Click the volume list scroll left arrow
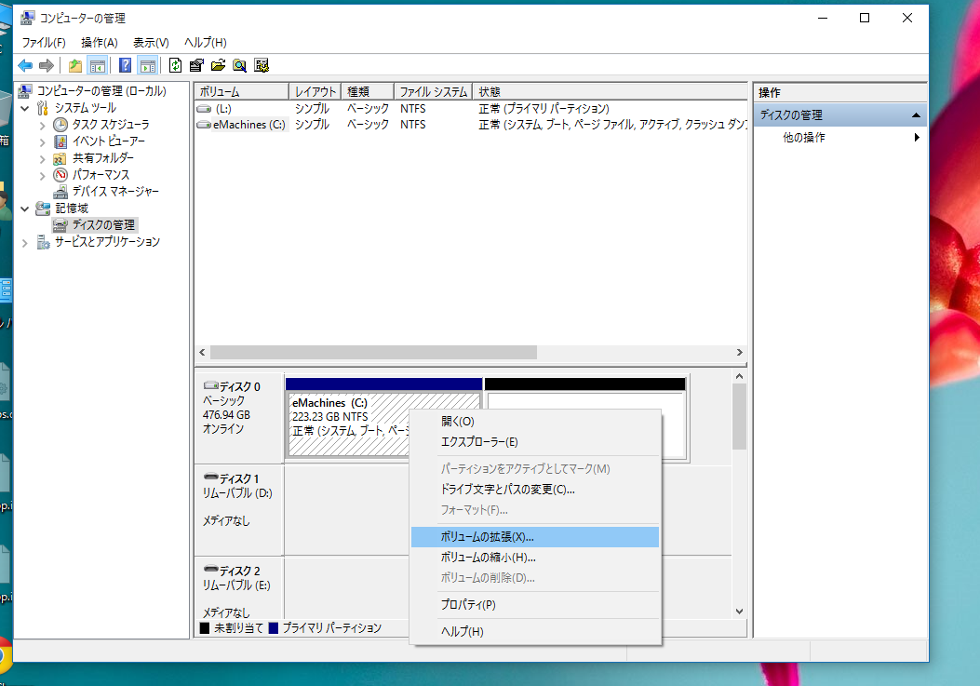Viewport: 980px width, 686px height. (202, 352)
